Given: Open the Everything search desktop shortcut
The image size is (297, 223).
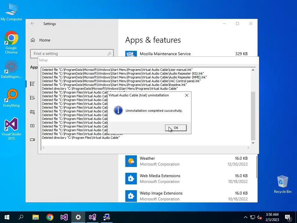Looking at the screenshot, I should coord(11,98).
